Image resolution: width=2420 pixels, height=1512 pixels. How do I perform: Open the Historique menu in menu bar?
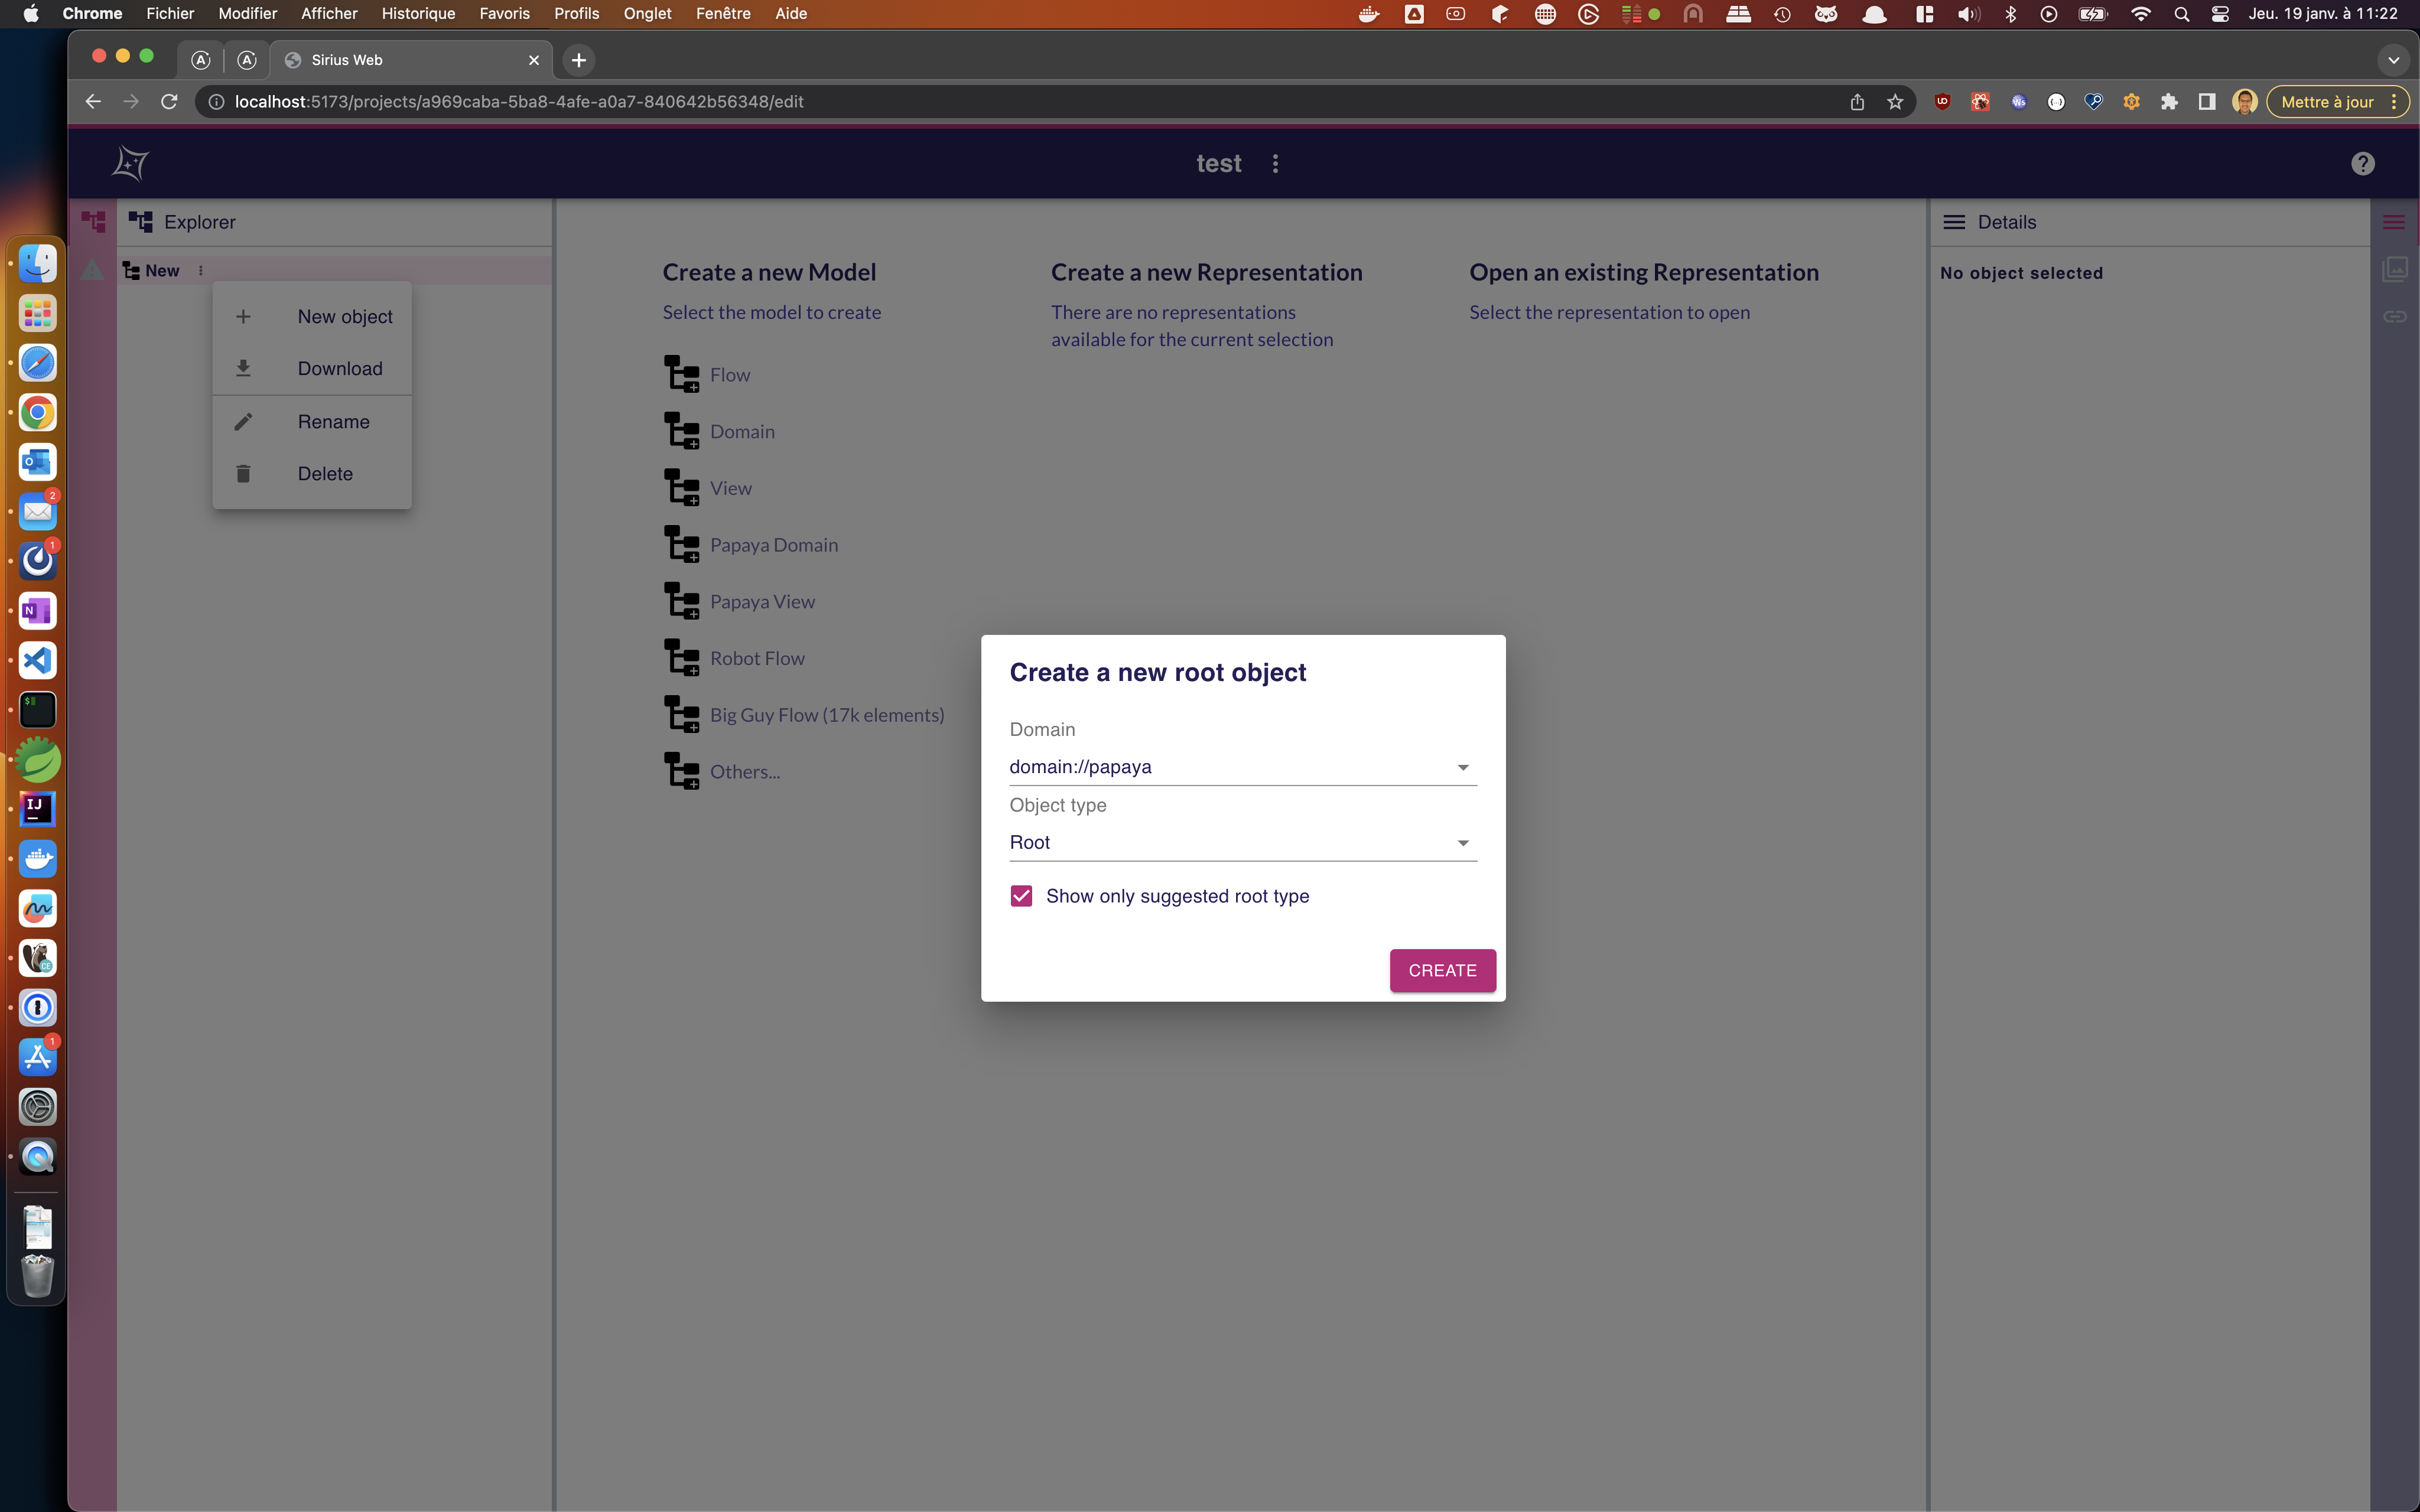[418, 14]
